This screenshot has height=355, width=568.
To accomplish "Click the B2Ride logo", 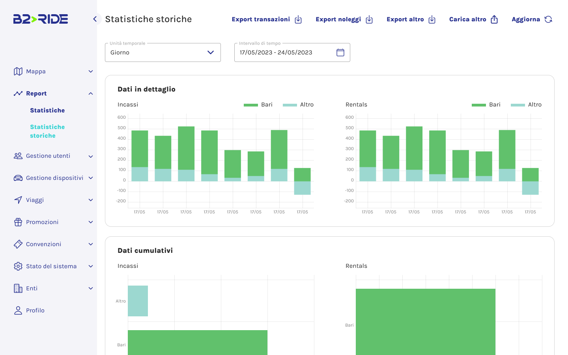I will 41,19.
